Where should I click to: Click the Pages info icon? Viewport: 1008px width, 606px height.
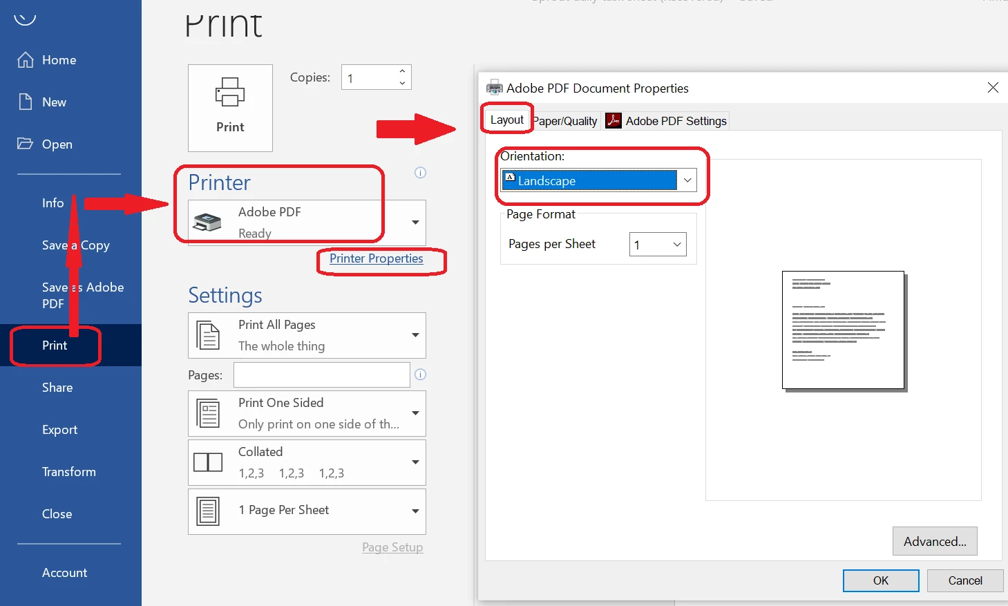420,375
